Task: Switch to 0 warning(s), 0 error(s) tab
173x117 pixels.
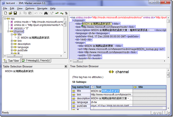Action: click(36, 60)
